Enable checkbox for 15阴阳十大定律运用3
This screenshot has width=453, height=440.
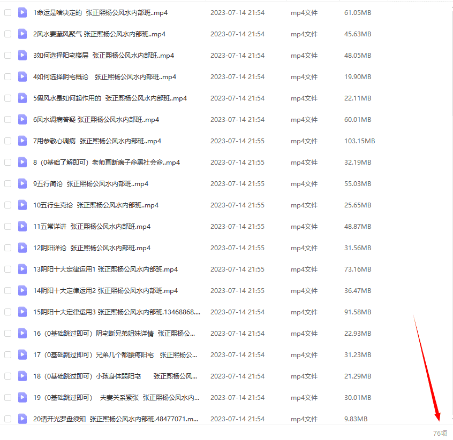[7, 312]
